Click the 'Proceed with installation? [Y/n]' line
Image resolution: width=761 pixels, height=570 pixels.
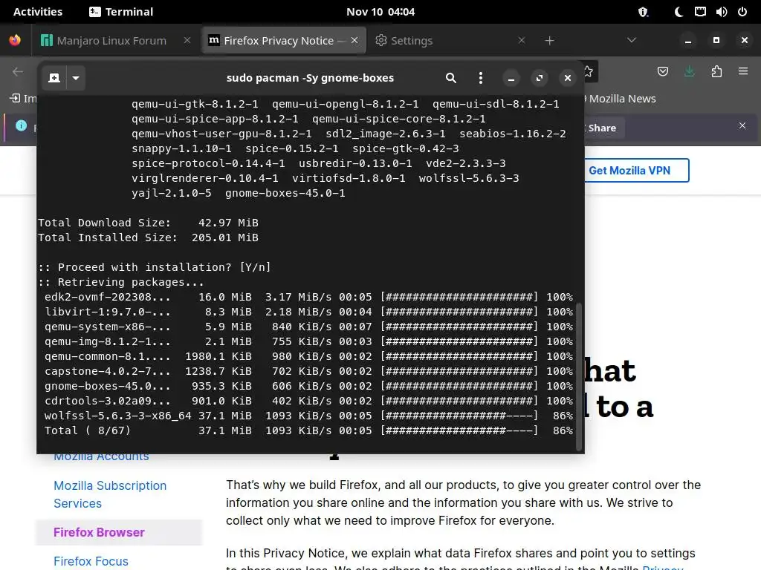[x=155, y=267]
